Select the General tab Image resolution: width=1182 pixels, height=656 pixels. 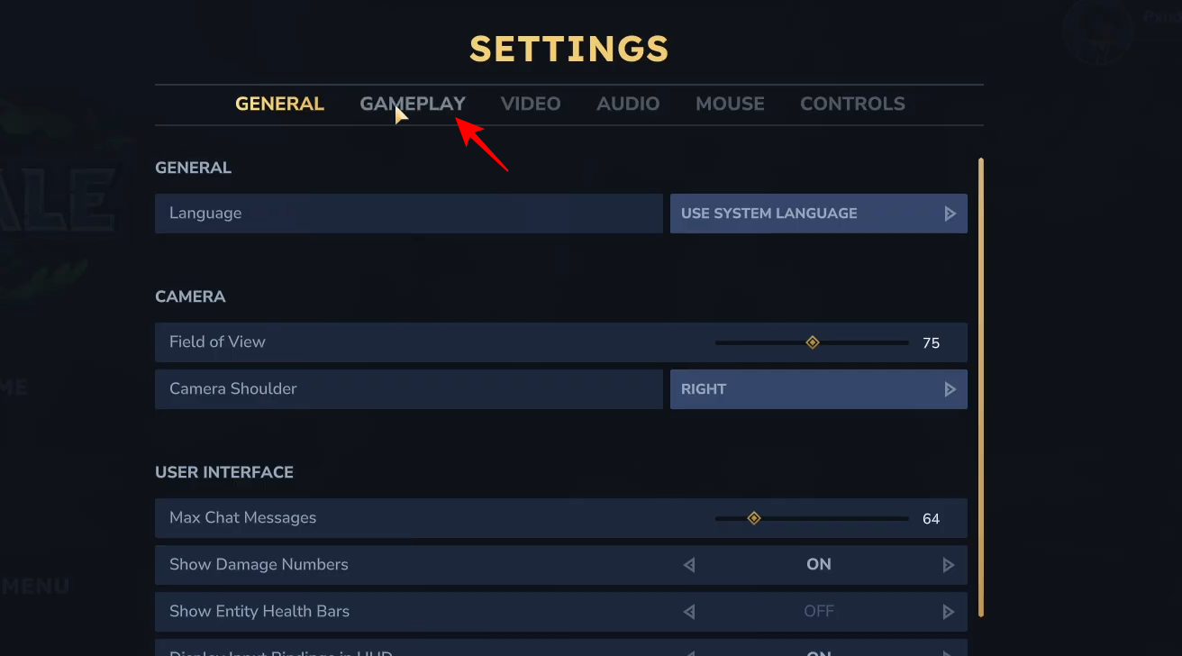(279, 104)
